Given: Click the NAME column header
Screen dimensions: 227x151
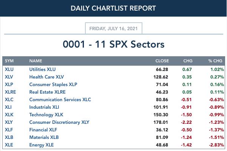Looking at the screenshot, I should (x=36, y=61).
